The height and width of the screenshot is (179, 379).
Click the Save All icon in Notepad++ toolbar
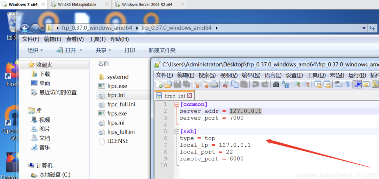(186, 84)
